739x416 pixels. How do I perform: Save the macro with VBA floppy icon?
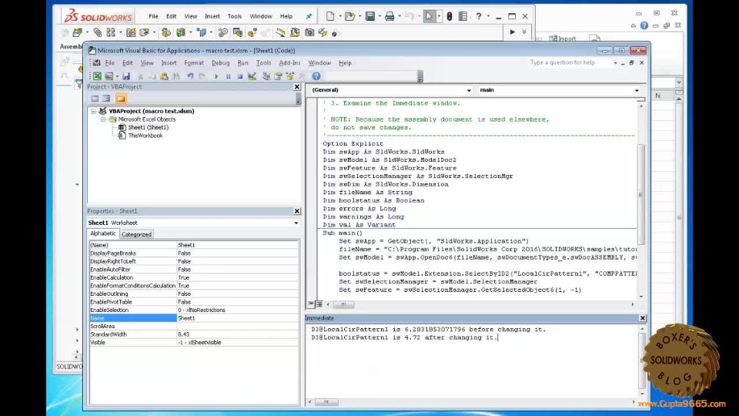click(x=125, y=76)
